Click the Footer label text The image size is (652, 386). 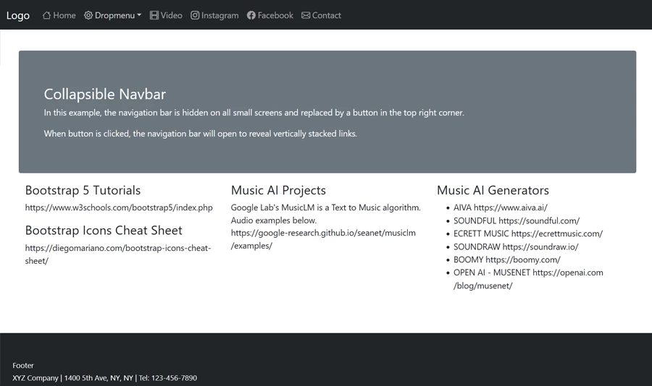[x=23, y=366]
